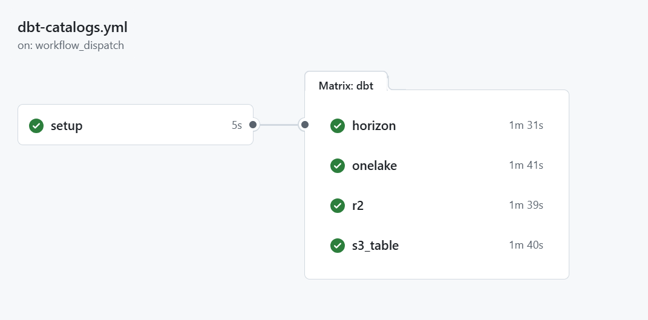Screen dimensions: 648x320
Task: Click the green status icon for onelake
Action: click(338, 166)
